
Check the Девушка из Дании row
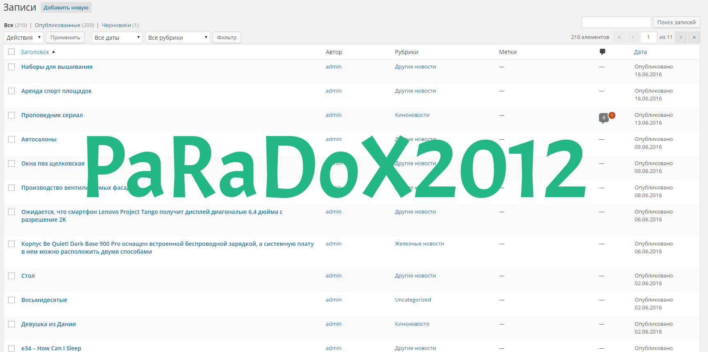(x=11, y=324)
